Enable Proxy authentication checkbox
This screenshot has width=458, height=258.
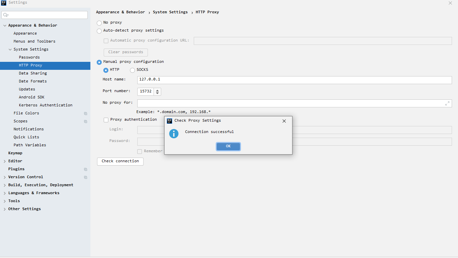point(106,120)
